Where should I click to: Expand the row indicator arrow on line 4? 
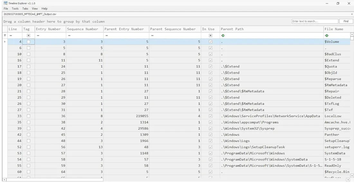click(x=5, y=42)
